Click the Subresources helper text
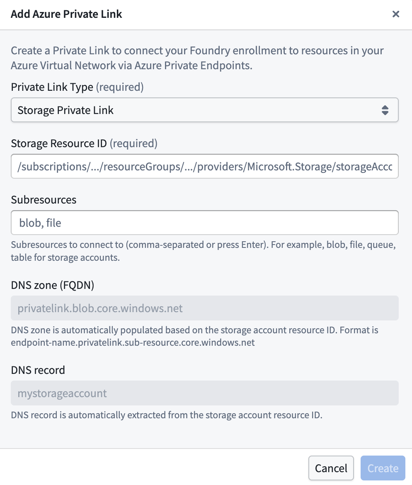 click(205, 250)
